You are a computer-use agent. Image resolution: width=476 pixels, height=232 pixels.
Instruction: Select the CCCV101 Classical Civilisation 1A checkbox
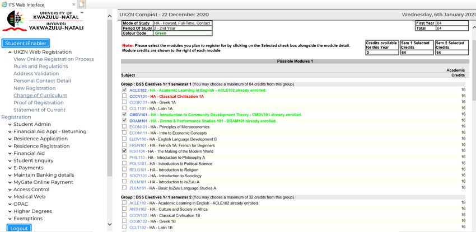124,96
